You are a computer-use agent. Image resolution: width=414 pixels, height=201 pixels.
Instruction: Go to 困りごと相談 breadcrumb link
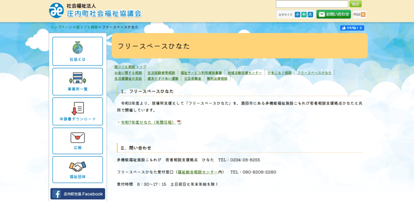[87, 27]
